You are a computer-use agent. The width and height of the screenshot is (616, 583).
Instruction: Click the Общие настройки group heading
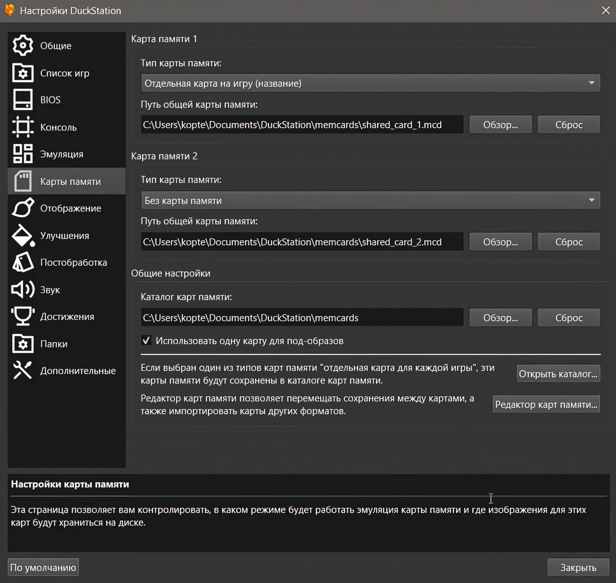(171, 273)
